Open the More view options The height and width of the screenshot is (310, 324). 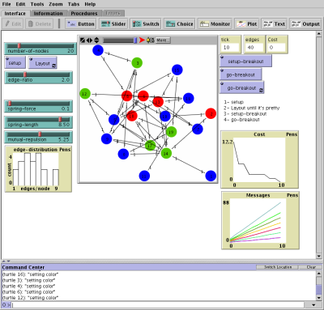pyautogui.click(x=163, y=40)
